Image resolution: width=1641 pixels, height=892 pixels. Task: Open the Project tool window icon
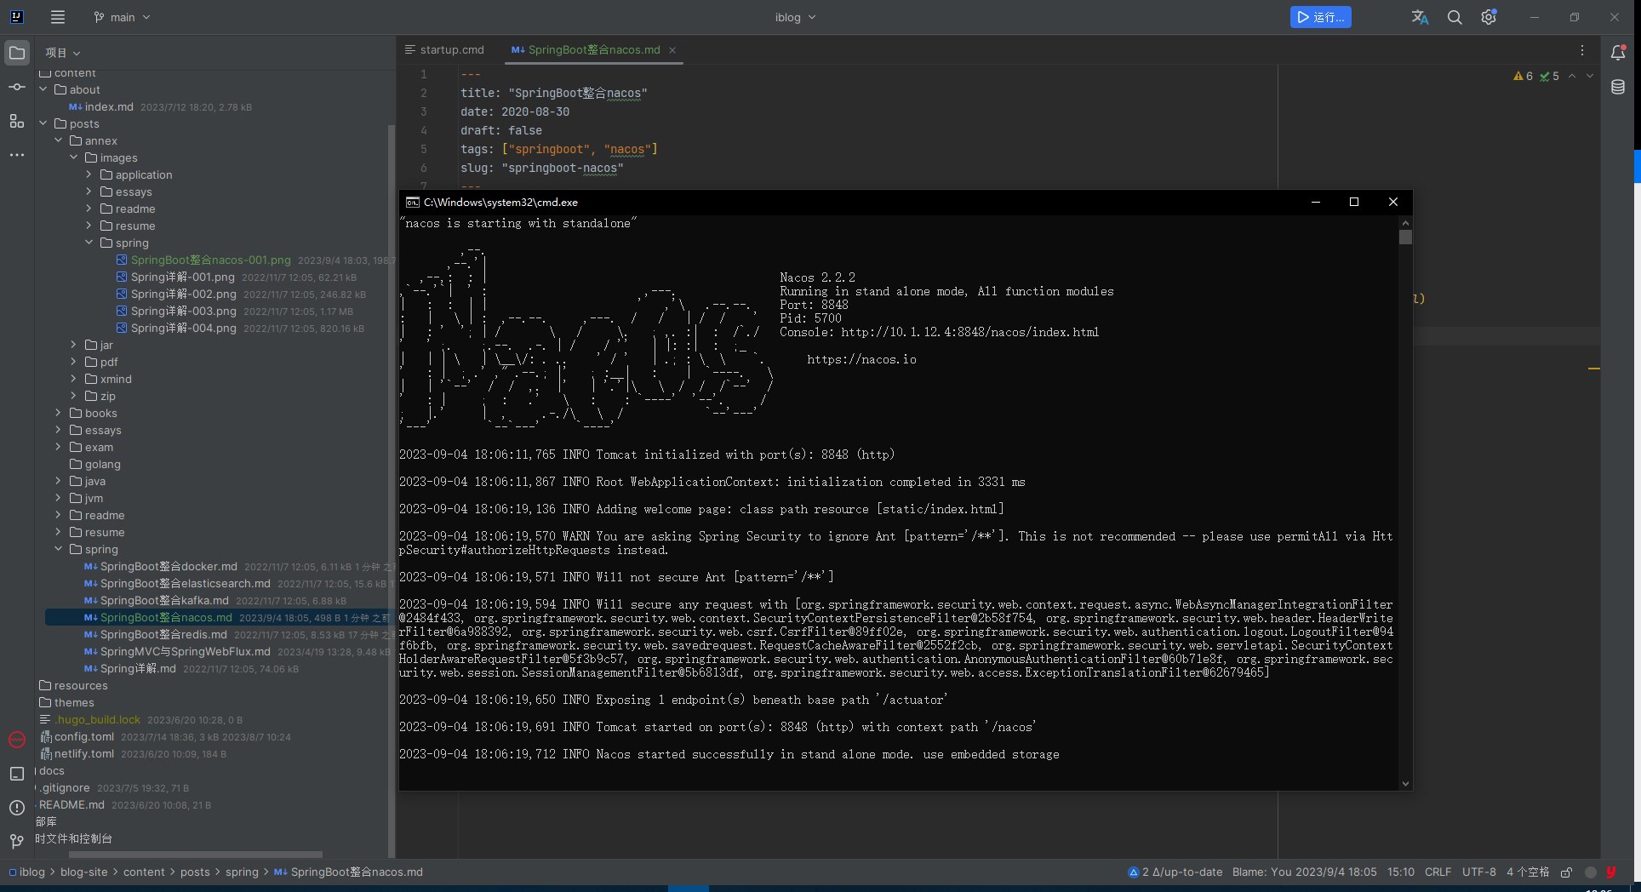coord(17,53)
